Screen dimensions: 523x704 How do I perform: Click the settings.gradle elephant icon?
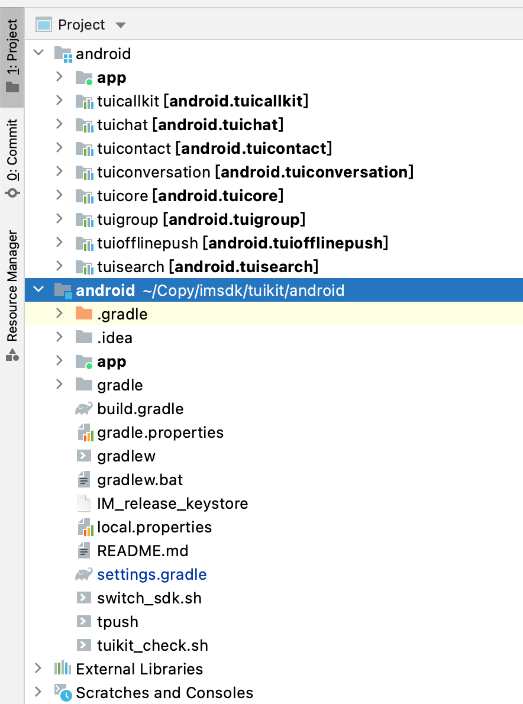(84, 574)
